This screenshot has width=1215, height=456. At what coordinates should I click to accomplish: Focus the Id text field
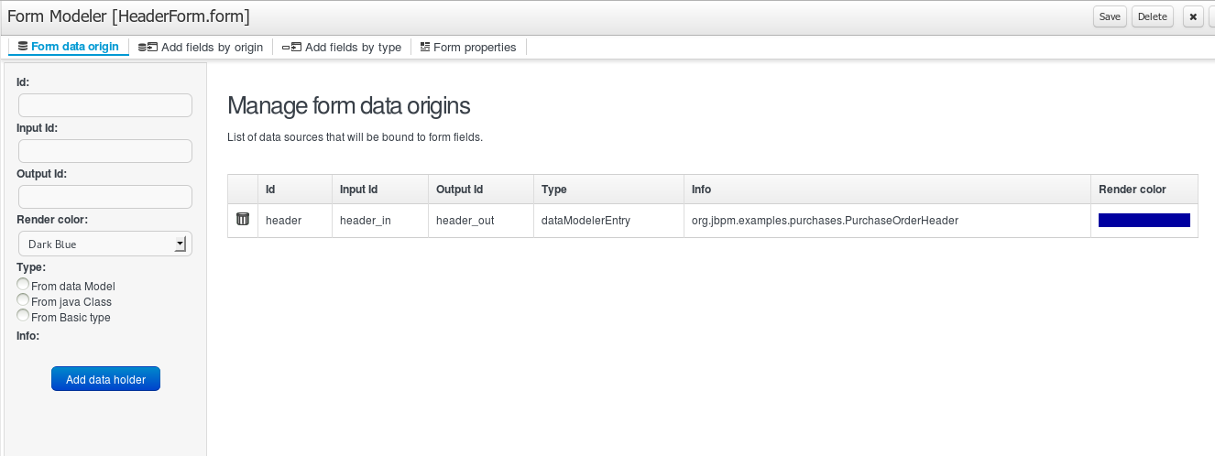coord(104,105)
